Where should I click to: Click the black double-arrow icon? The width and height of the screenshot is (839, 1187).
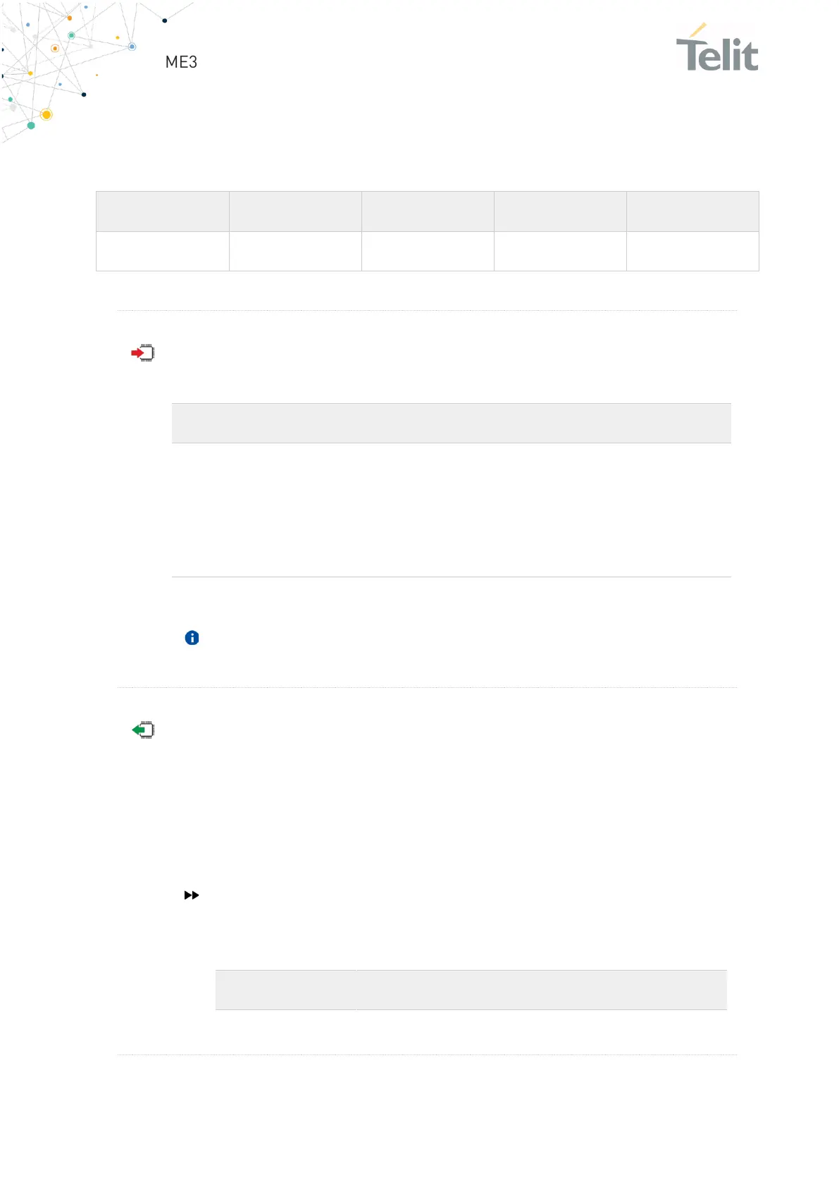pos(192,895)
